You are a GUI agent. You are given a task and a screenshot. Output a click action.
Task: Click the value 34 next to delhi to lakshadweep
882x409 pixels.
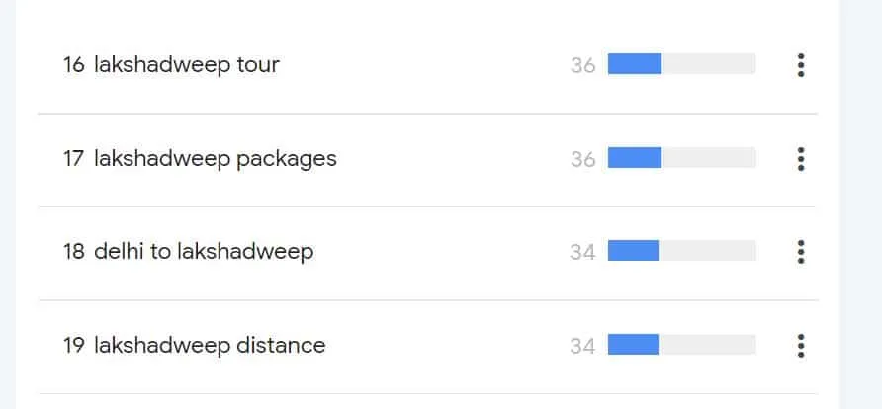[582, 252]
